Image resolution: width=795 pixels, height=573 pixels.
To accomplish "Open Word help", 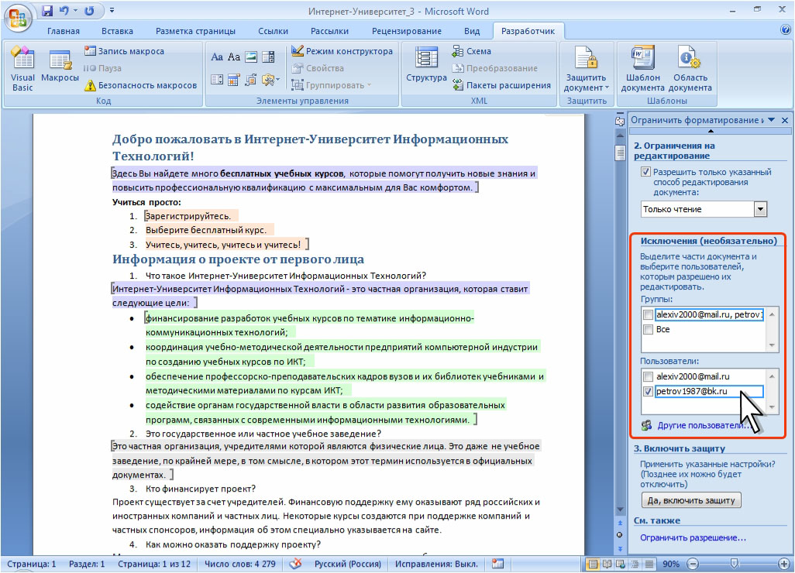I will pyautogui.click(x=786, y=30).
